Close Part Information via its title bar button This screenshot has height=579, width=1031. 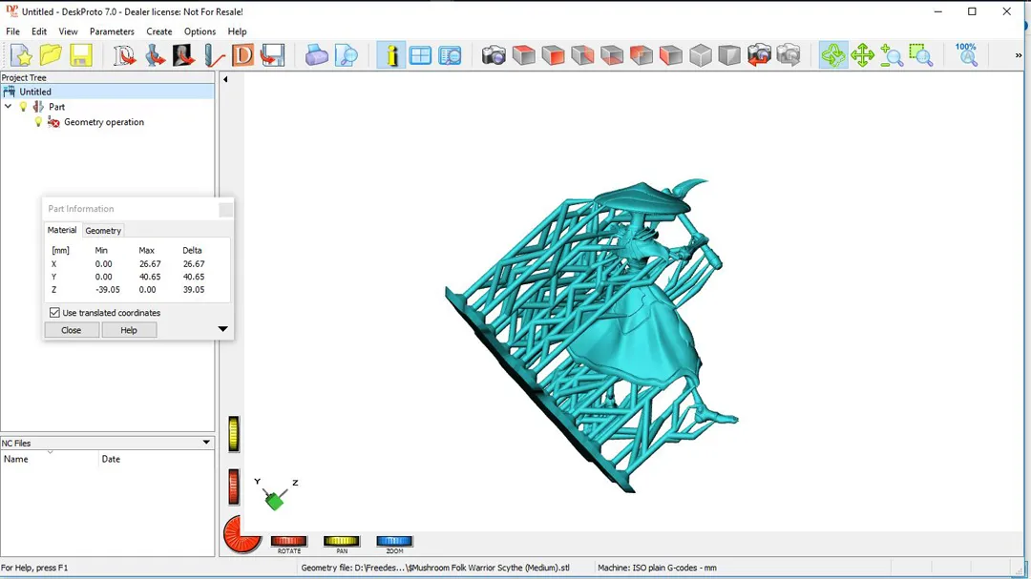click(225, 209)
